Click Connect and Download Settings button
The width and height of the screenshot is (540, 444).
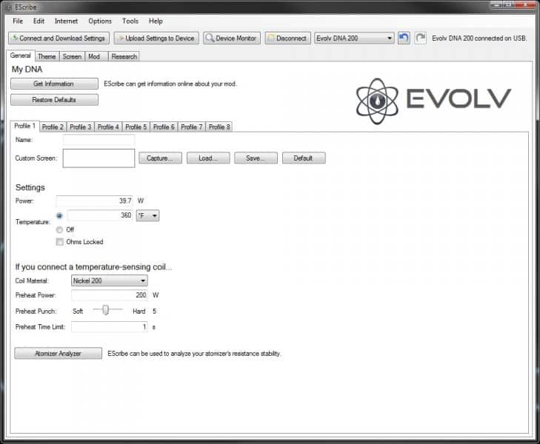(x=59, y=38)
